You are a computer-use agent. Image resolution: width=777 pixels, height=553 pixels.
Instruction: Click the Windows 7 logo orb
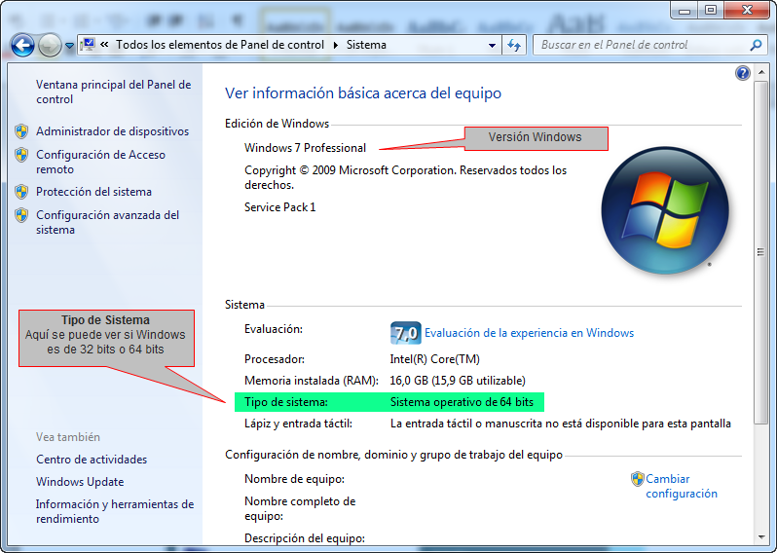click(x=665, y=210)
